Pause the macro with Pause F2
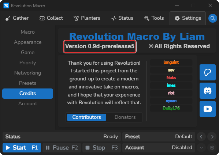219x155 pixels. (x=62, y=148)
